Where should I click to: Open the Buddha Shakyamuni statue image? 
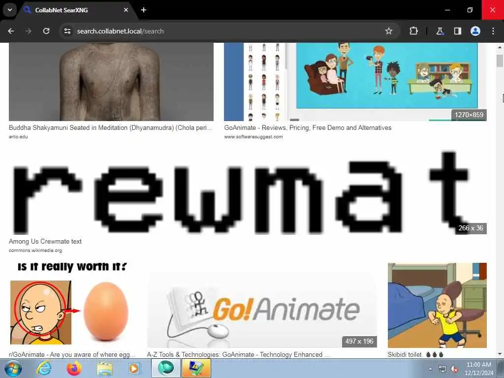click(x=111, y=82)
